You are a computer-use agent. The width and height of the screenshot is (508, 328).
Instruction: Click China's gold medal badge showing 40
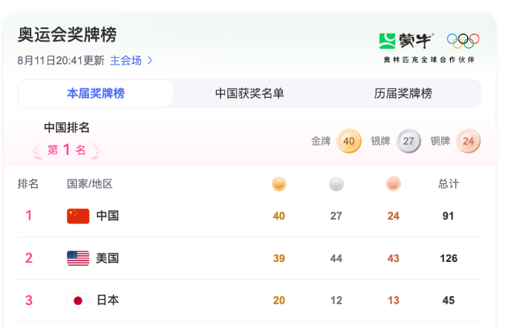(349, 141)
